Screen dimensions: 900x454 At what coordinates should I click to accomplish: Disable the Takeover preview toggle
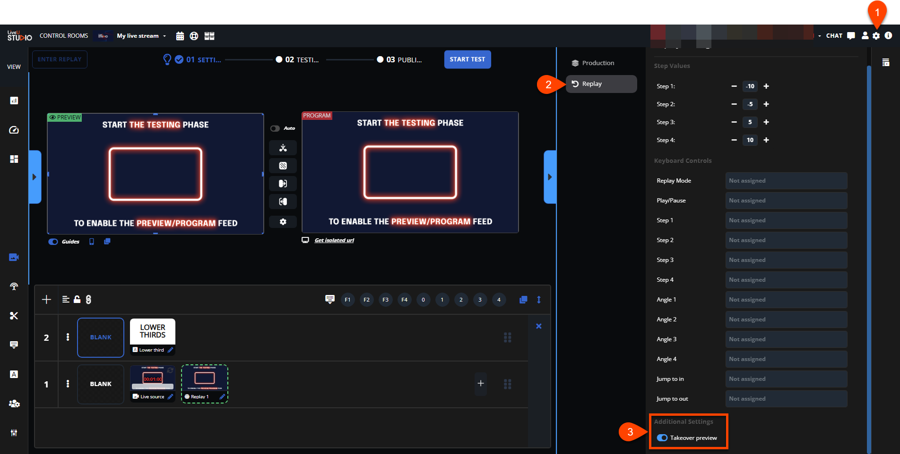point(662,438)
